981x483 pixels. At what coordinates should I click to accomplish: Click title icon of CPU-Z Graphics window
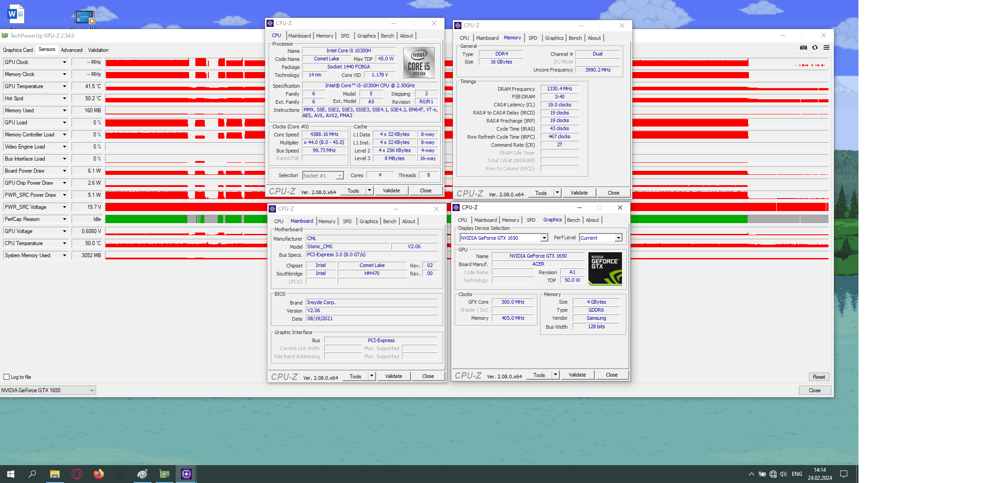(457, 208)
